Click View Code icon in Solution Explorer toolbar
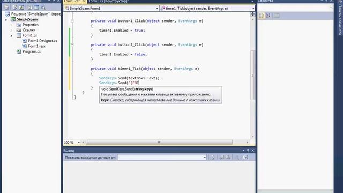The height and width of the screenshot is (193, 343). (30, 8)
